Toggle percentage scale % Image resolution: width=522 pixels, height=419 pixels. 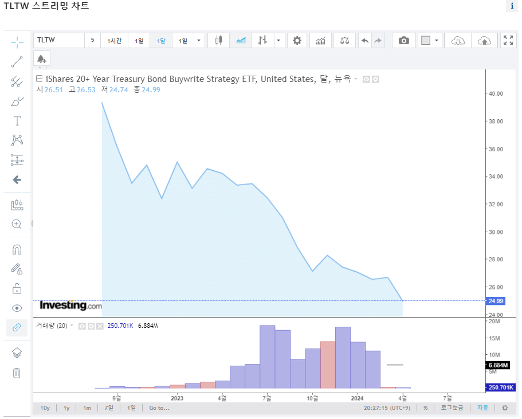(x=426, y=408)
